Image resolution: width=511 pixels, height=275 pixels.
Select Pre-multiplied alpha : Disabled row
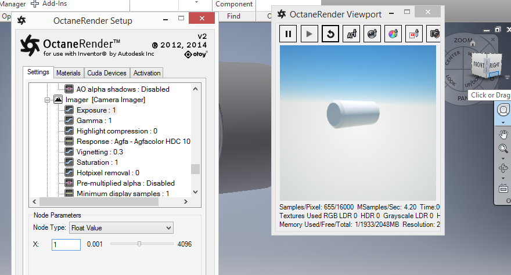125,183
